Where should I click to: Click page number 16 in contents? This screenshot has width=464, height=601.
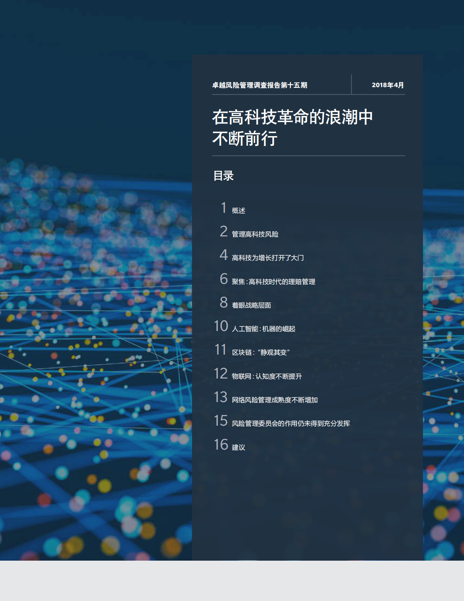click(221, 445)
